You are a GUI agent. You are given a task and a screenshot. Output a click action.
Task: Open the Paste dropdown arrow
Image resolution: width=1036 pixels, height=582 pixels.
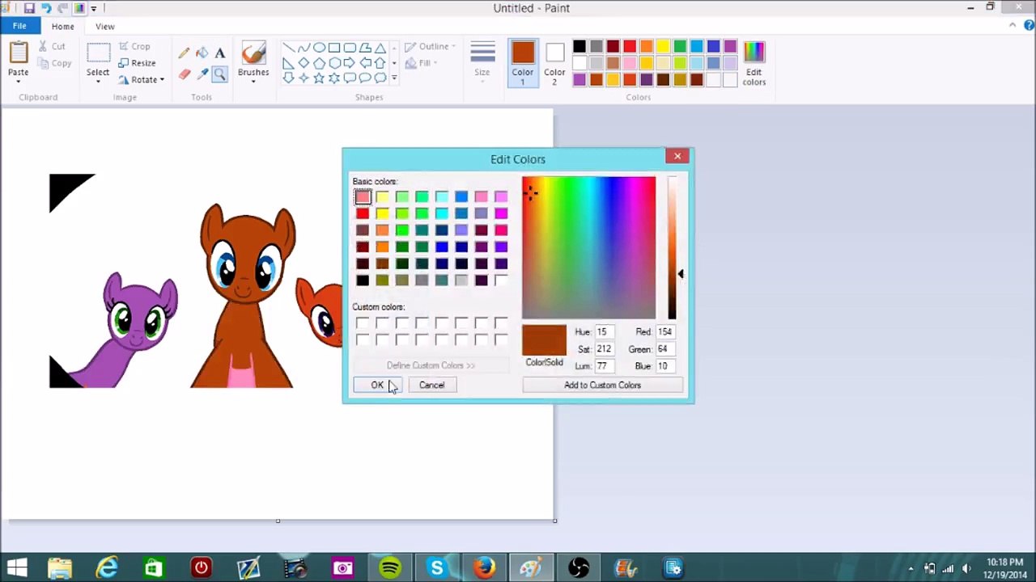[x=18, y=81]
